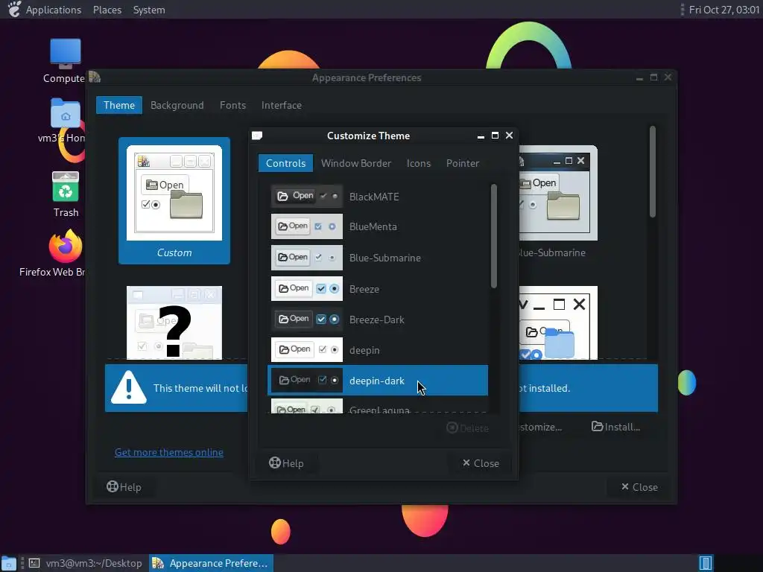Switch to the Fonts tab

pyautogui.click(x=232, y=105)
